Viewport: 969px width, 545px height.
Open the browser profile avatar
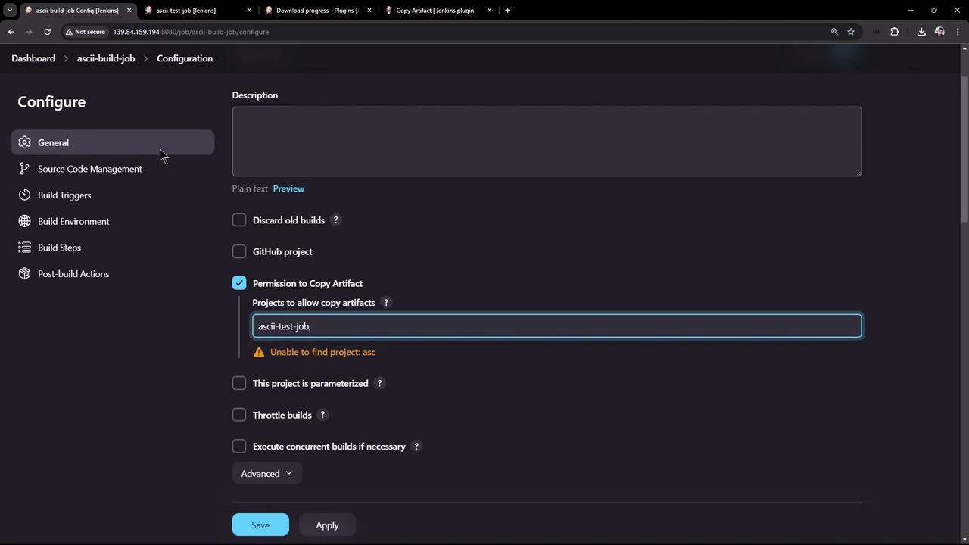click(939, 32)
